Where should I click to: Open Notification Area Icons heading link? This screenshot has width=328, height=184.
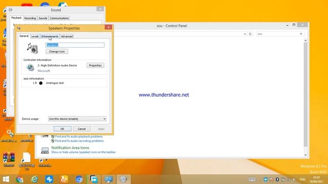pyautogui.click(x=70, y=148)
